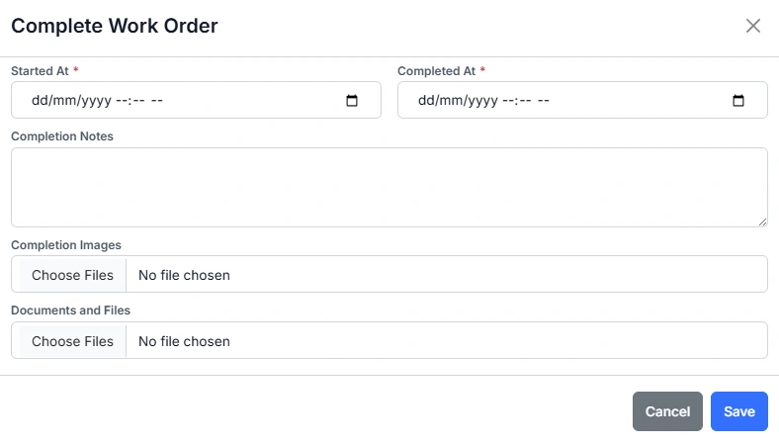779x445 pixels.
Task: Click the Documents and Files label
Action: [70, 311]
